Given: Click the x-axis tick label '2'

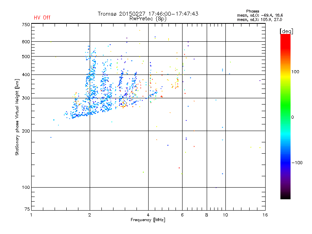Looking at the screenshot, I should click(90, 215).
